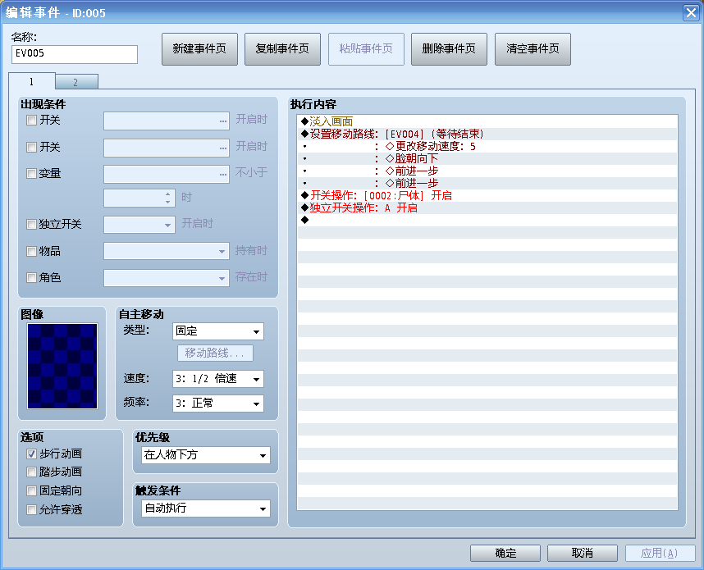Click the 新建事件页 button
The height and width of the screenshot is (570, 704).
tap(199, 49)
